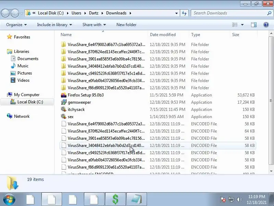Click the volume speaker tray icon
This screenshot has width=274, height=206.
(x=239, y=199)
